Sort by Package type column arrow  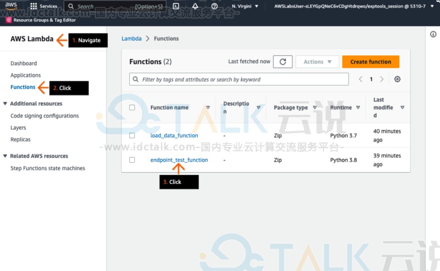point(315,108)
